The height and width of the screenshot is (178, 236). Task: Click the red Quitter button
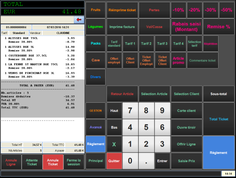tap(114, 161)
